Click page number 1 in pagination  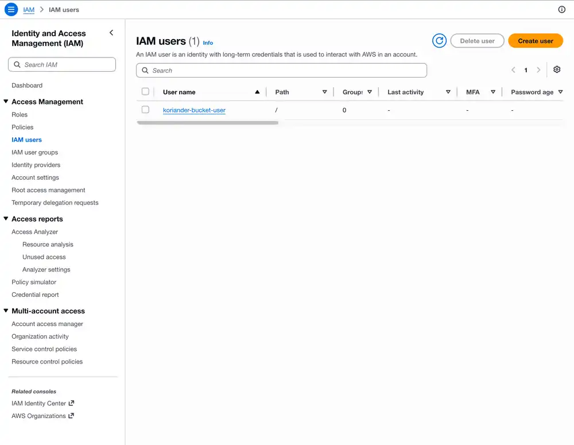[526, 70]
